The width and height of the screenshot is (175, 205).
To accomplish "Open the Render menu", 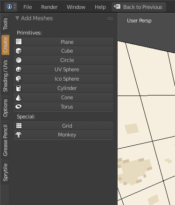I will tap(49, 7).
